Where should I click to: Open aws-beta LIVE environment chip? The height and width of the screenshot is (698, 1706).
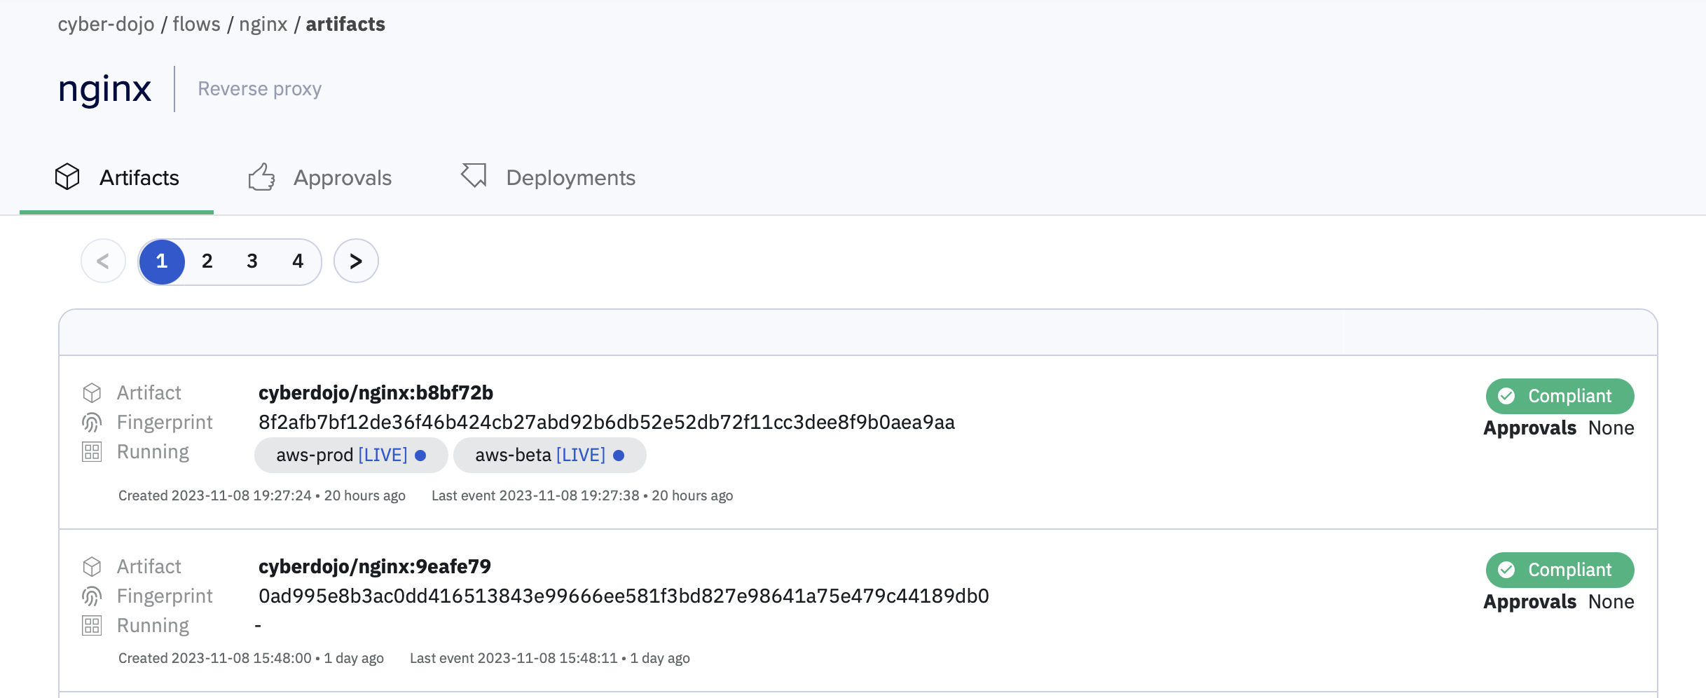550,456
